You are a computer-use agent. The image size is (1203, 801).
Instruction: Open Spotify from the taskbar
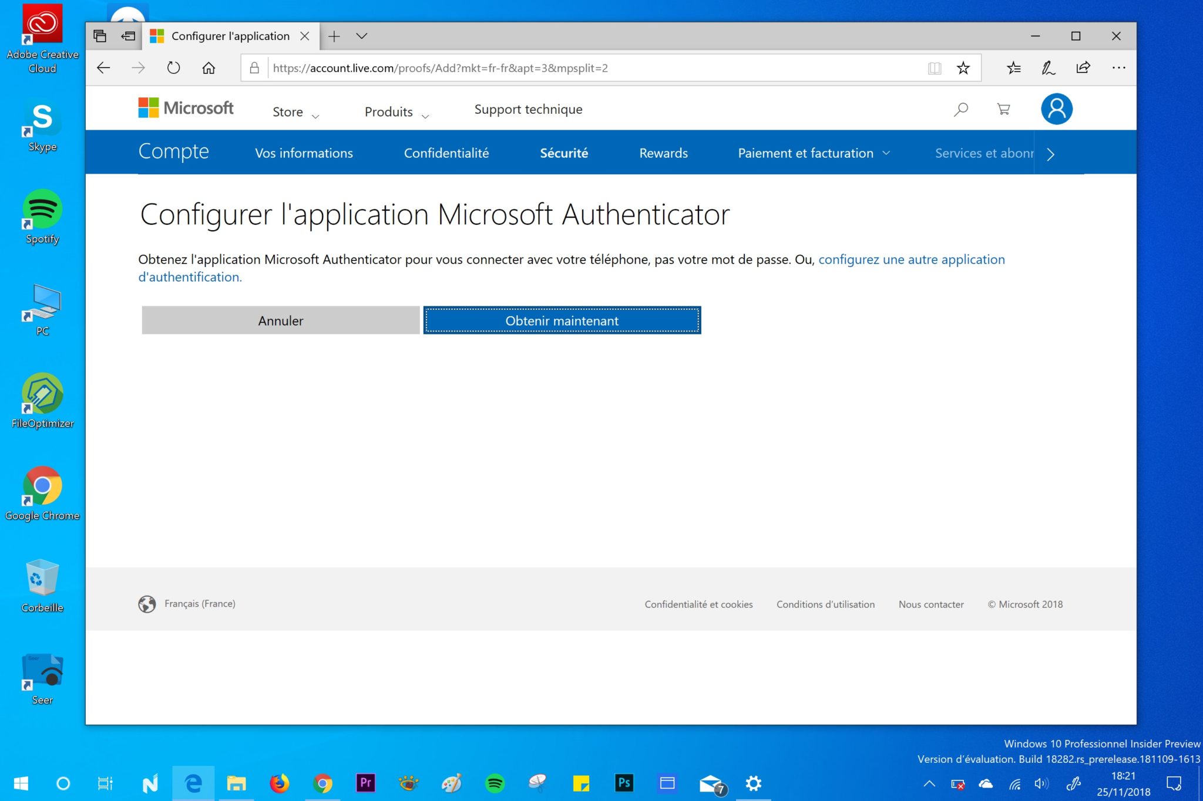495,783
